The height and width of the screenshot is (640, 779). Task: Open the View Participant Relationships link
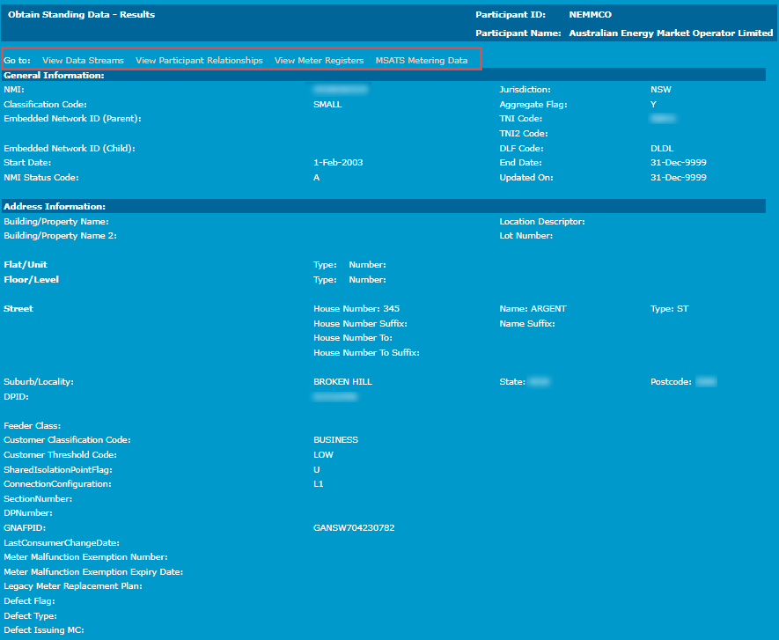[199, 61]
